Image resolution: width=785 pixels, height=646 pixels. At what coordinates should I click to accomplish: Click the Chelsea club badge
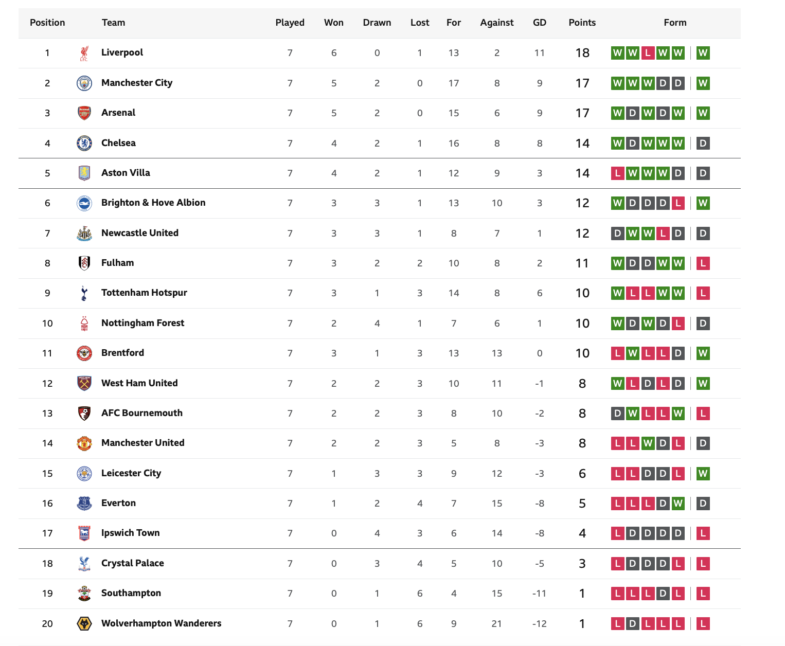coord(84,143)
